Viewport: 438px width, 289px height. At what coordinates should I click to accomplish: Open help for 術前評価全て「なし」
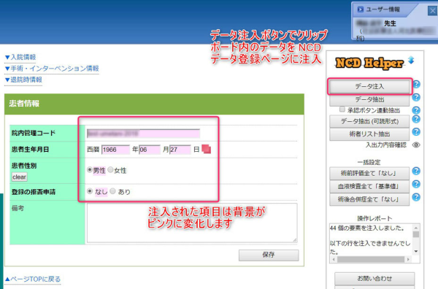[416, 171]
